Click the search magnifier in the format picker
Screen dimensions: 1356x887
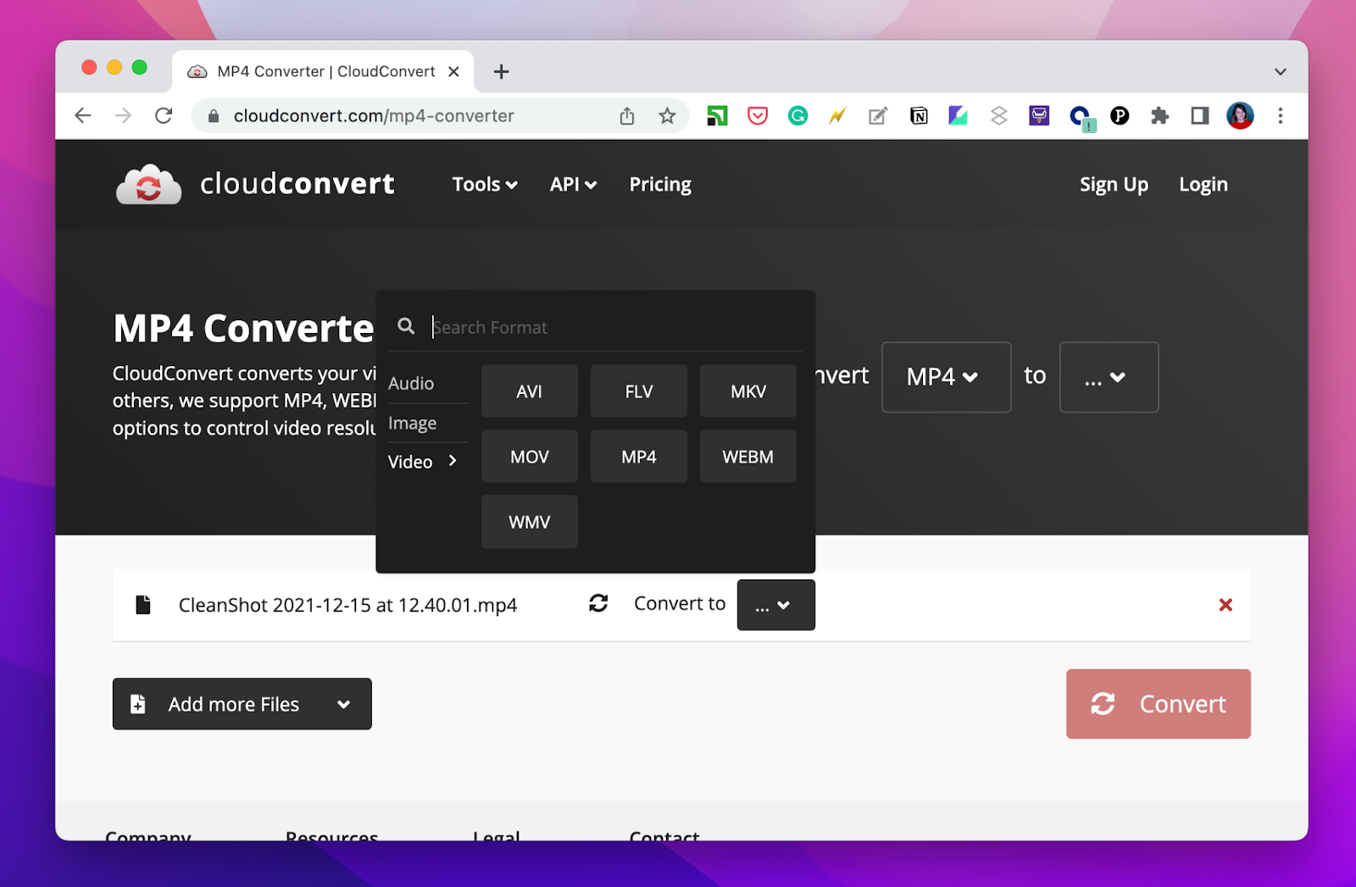pos(406,326)
